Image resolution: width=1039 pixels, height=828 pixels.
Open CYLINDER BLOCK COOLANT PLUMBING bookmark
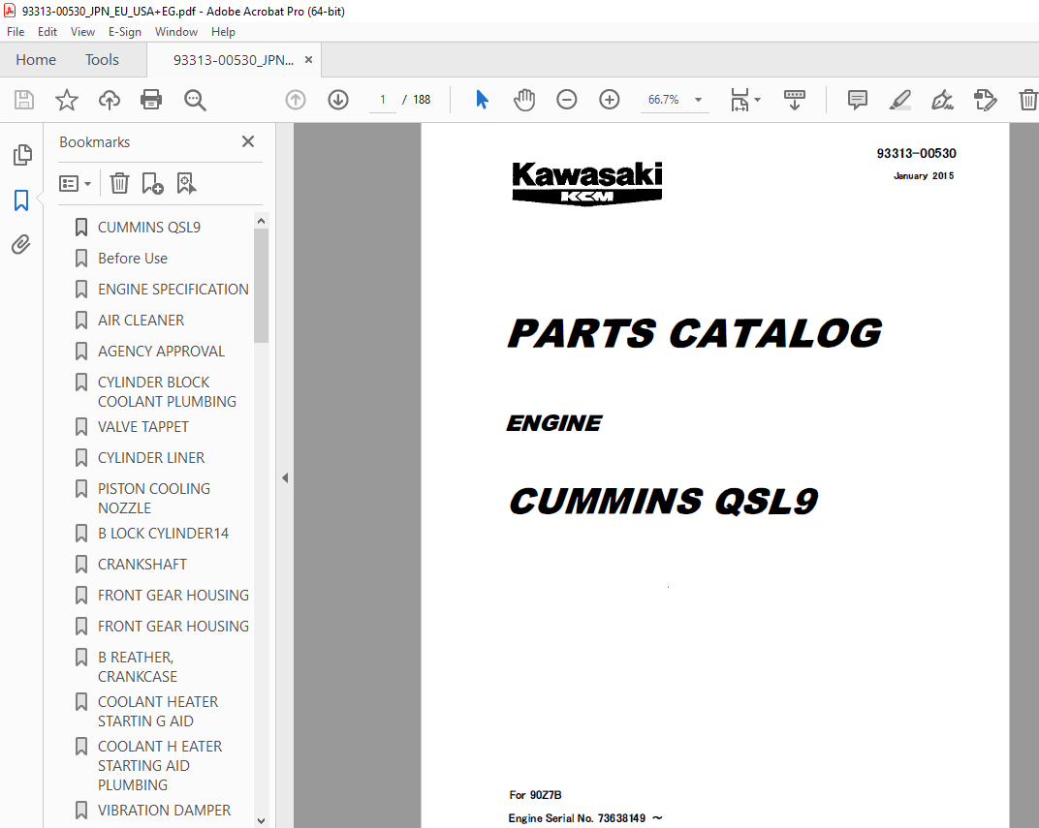(x=167, y=392)
